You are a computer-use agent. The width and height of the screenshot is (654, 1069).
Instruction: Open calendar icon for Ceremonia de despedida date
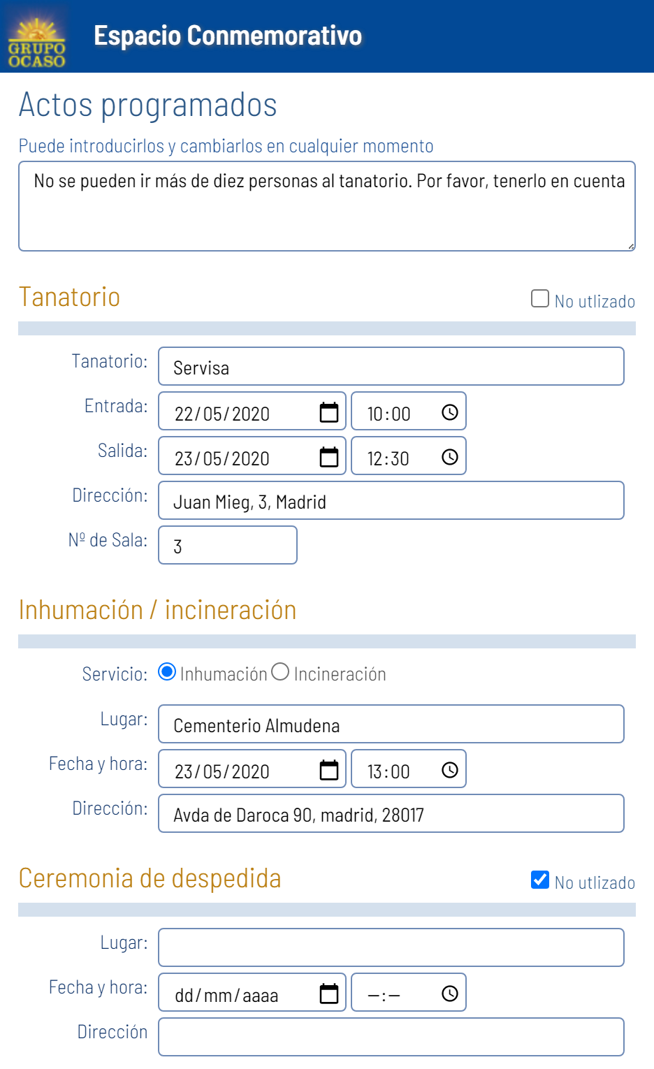tap(328, 994)
